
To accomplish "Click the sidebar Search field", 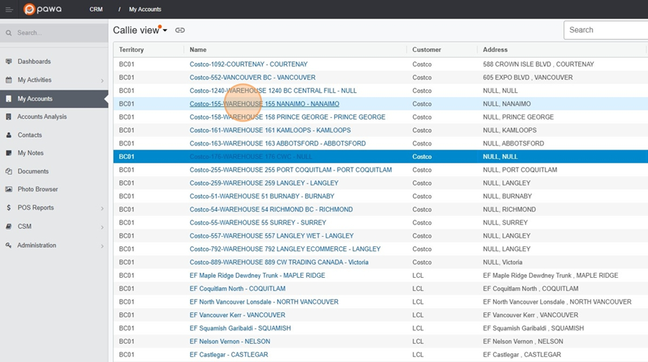I will [x=54, y=32].
